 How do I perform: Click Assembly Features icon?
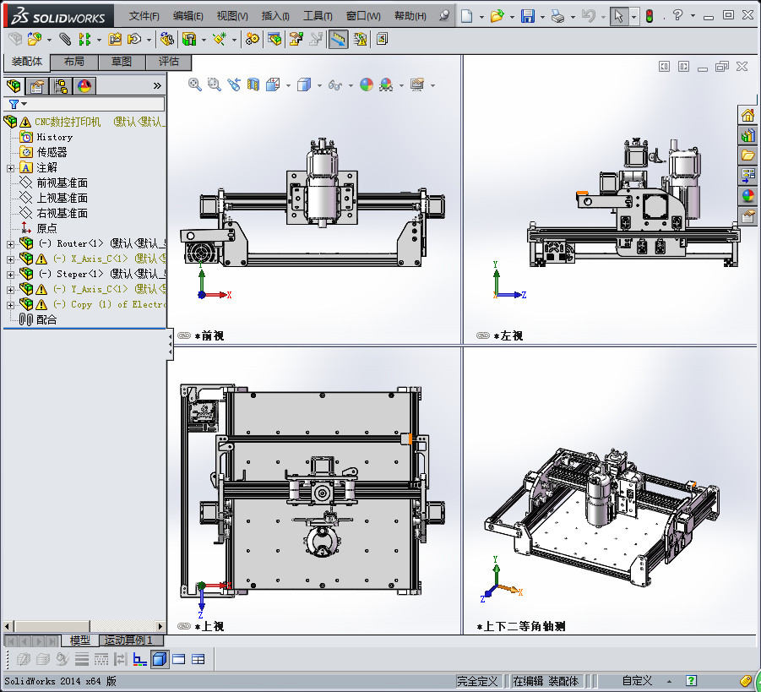click(189, 39)
